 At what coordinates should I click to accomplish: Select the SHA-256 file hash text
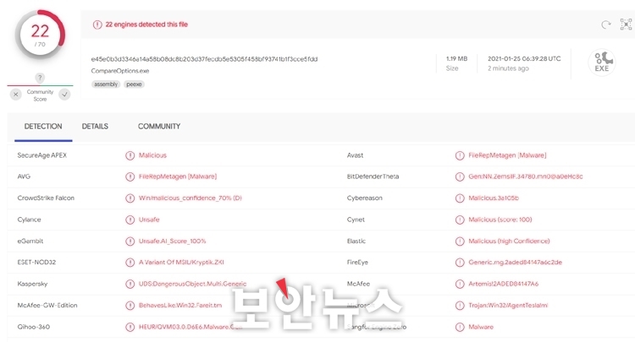(204, 59)
